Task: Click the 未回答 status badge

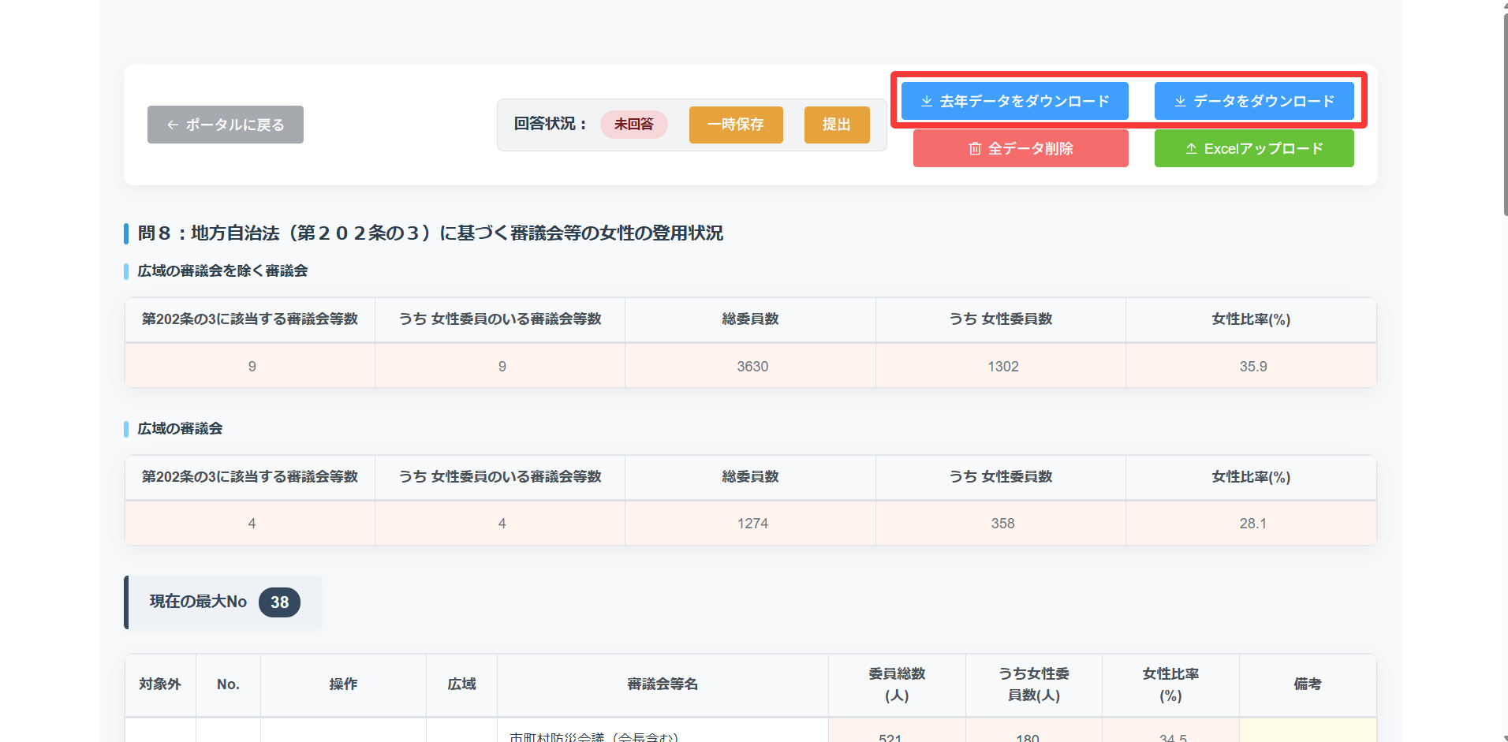Action: pyautogui.click(x=634, y=125)
